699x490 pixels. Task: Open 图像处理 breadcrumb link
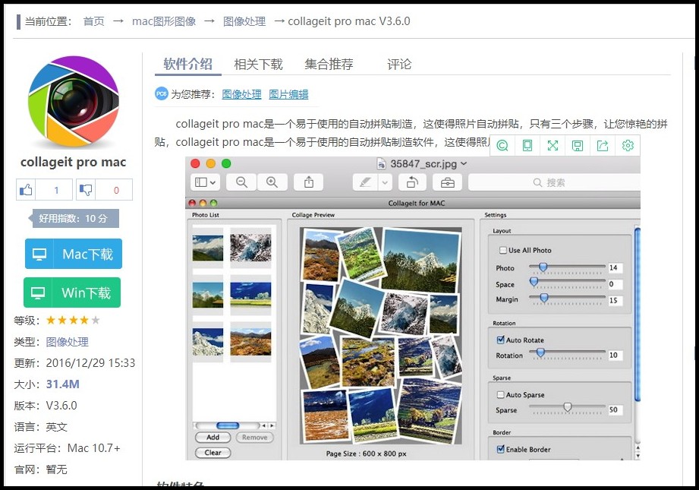[244, 21]
